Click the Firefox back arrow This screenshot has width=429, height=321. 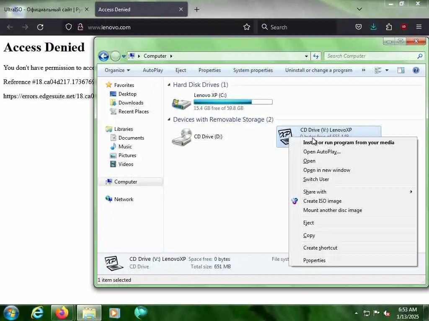click(10, 27)
